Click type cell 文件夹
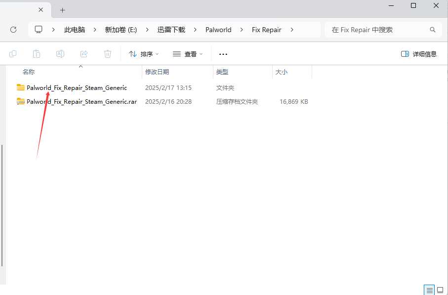Screen dimensions: 448x295 (225, 88)
